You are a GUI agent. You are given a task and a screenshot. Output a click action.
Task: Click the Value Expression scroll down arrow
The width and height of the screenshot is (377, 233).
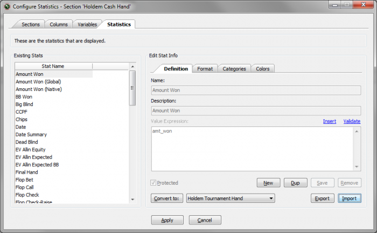[x=357, y=167]
